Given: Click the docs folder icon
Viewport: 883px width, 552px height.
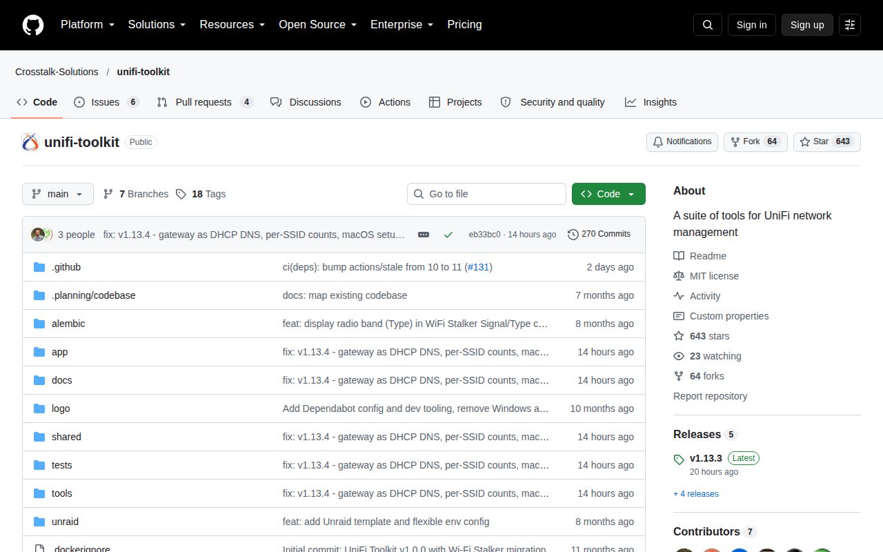Looking at the screenshot, I should 39,380.
